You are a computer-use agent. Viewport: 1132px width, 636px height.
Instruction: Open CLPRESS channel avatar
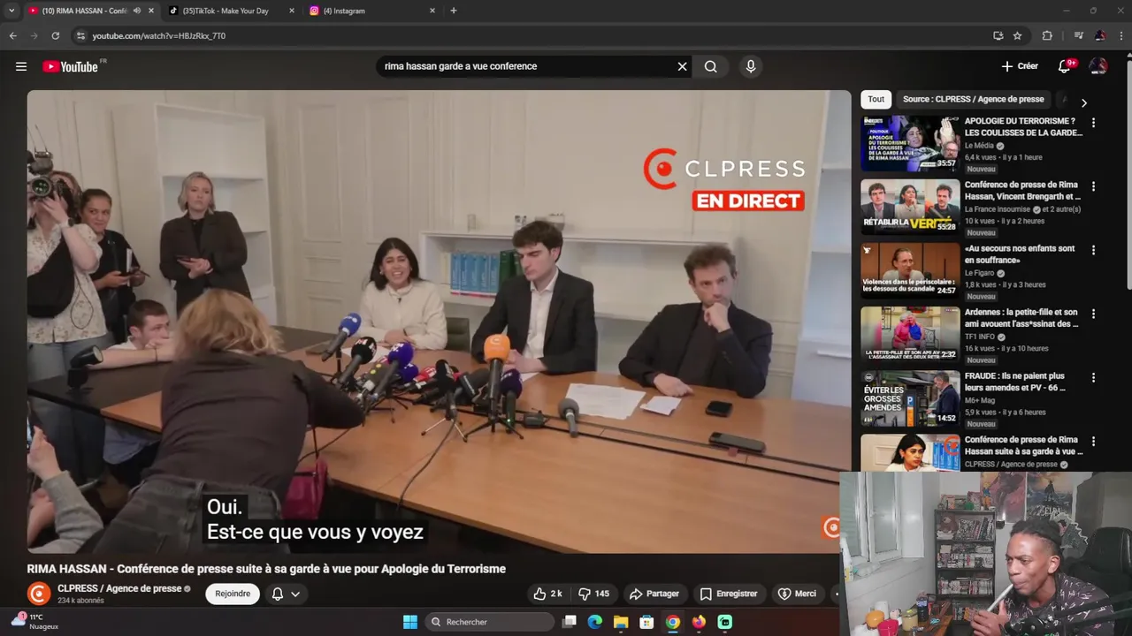coord(39,594)
